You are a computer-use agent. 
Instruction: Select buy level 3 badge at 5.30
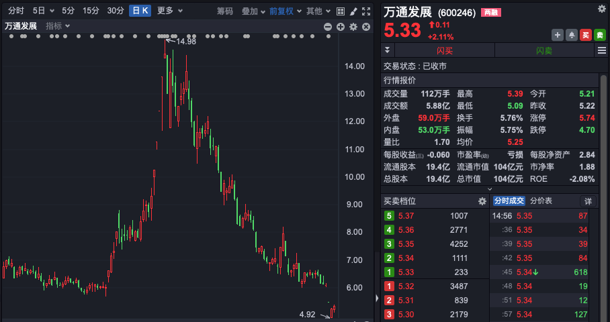(x=389, y=315)
